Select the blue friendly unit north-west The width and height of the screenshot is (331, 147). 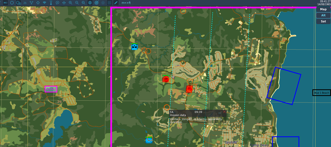click(134, 47)
